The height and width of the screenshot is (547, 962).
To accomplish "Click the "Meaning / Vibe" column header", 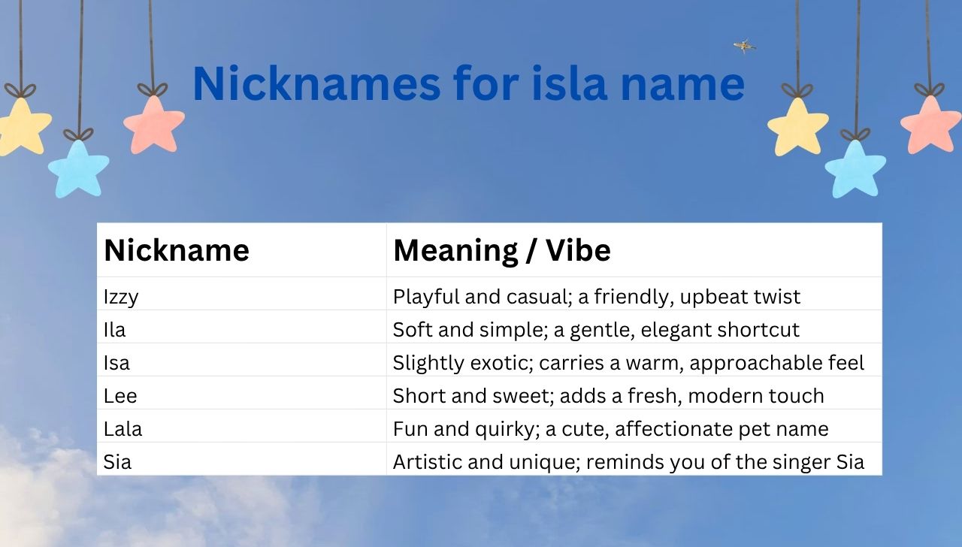I will [501, 250].
